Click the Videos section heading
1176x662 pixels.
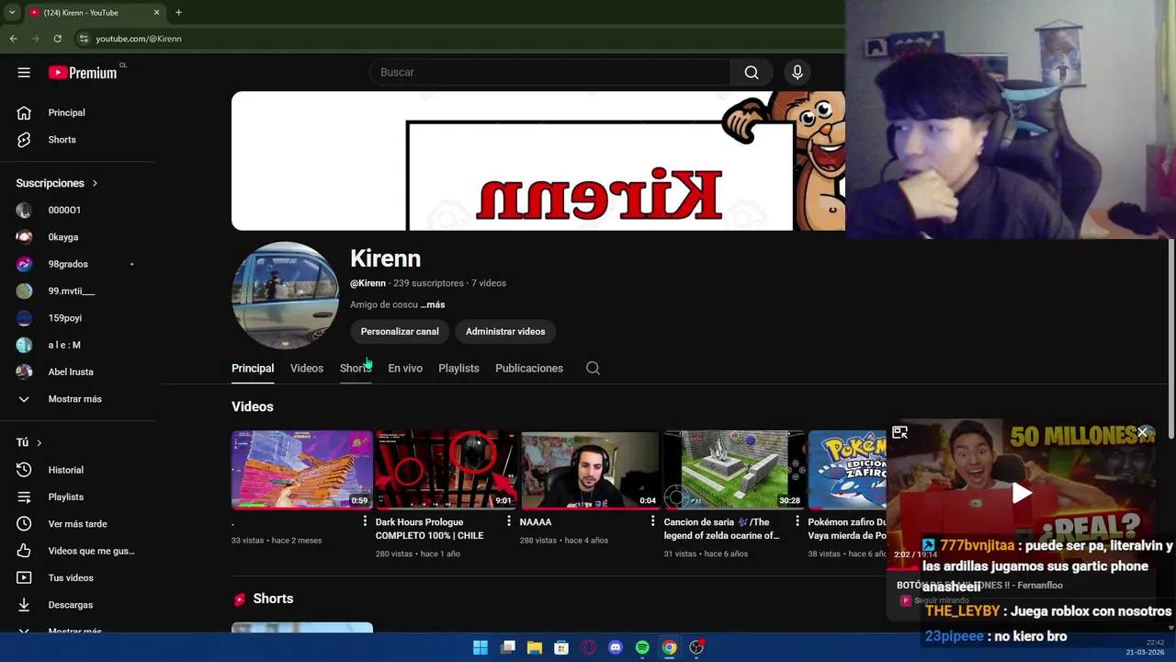[x=253, y=406]
